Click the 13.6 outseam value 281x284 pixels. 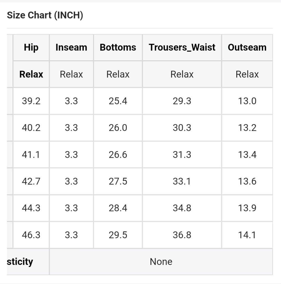(x=247, y=181)
